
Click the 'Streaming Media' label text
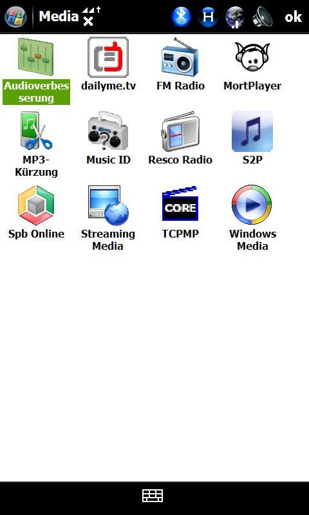click(108, 239)
